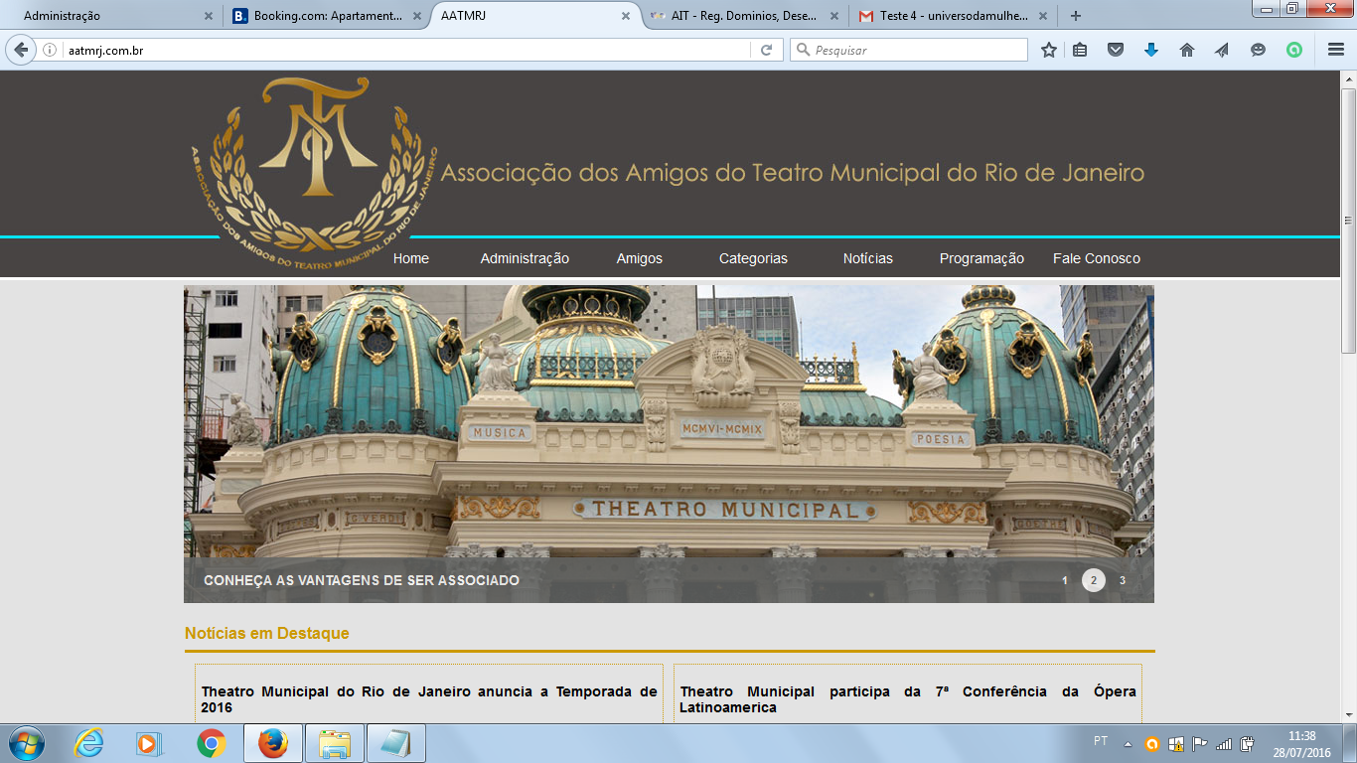
Task: Select slide 2 carousel indicator
Action: tap(1094, 580)
